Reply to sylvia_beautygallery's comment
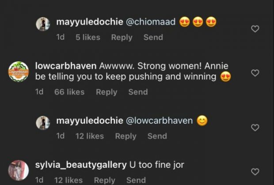Image resolution: width=274 pixels, height=185 pixels. pyautogui.click(x=104, y=180)
